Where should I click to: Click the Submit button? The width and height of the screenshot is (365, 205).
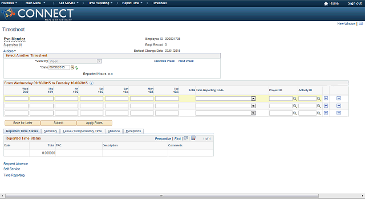[x=58, y=123]
